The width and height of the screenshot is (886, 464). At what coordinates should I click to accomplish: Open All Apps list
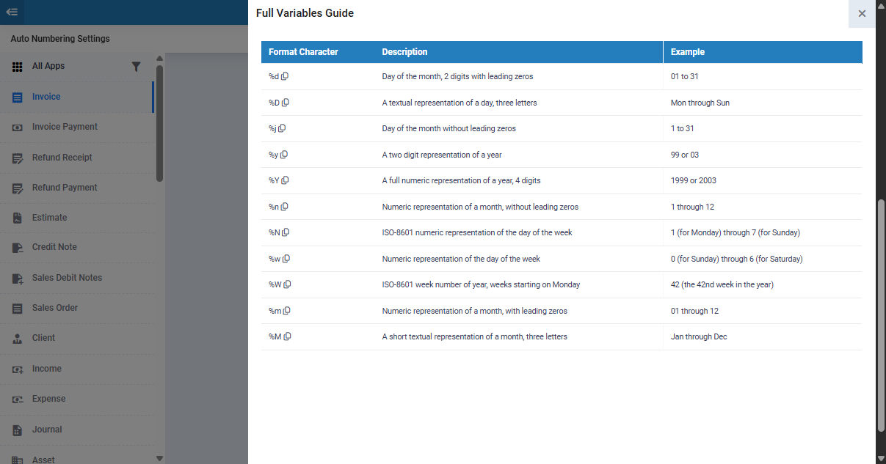(48, 66)
